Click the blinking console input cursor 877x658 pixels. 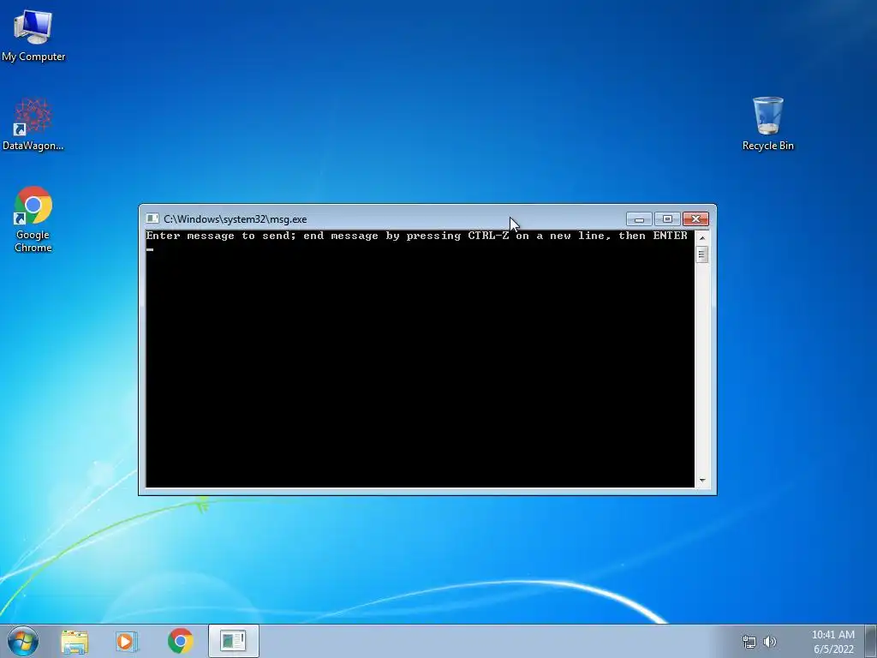coord(150,249)
